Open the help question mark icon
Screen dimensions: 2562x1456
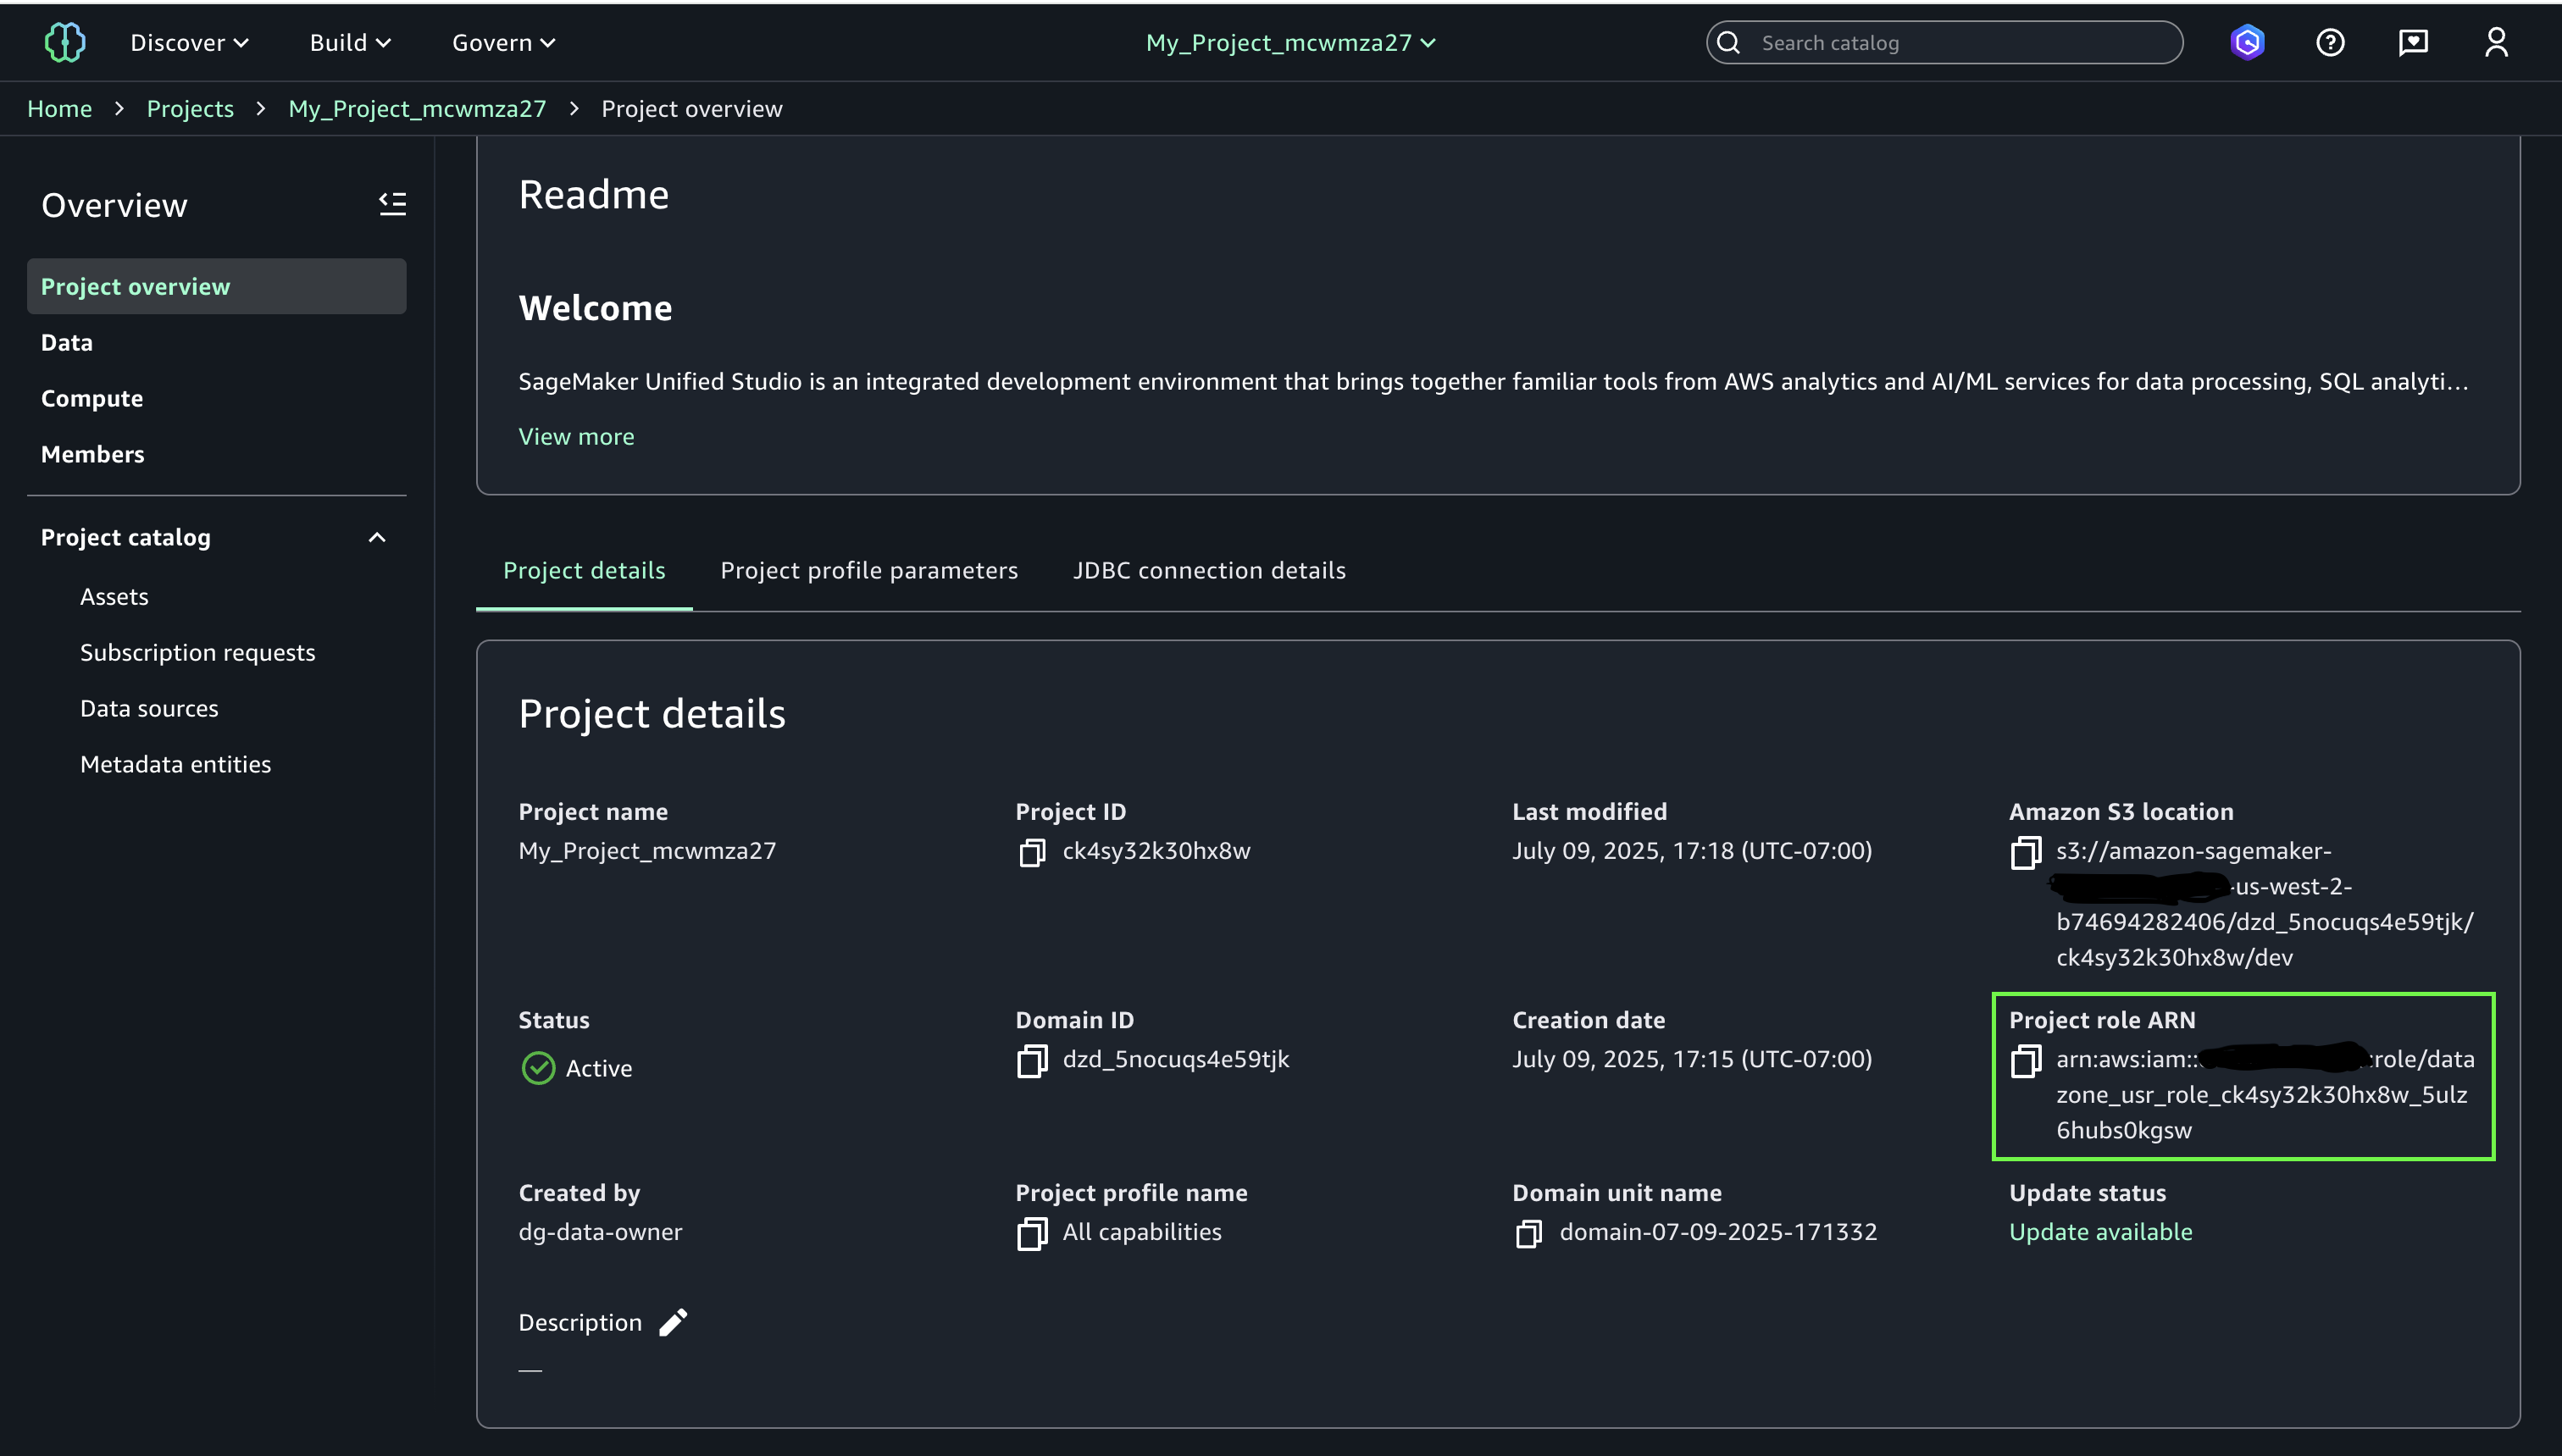click(x=2330, y=42)
